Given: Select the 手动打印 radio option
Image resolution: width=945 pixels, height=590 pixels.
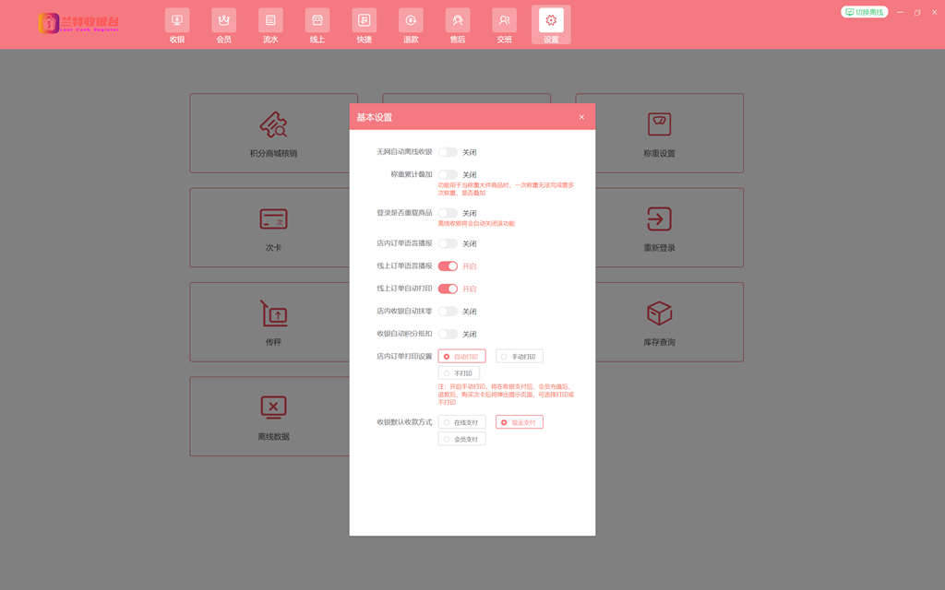Looking at the screenshot, I should tap(519, 357).
